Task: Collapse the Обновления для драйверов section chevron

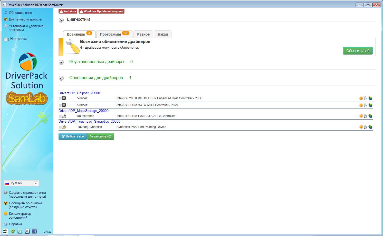Action: tap(61, 78)
